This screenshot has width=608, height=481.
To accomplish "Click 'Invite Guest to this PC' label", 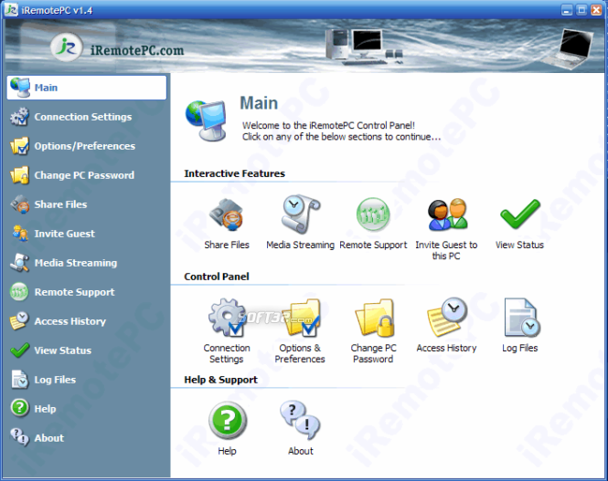I will point(446,250).
